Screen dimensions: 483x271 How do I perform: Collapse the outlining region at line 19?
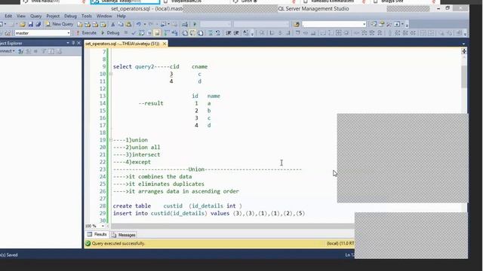click(x=111, y=140)
